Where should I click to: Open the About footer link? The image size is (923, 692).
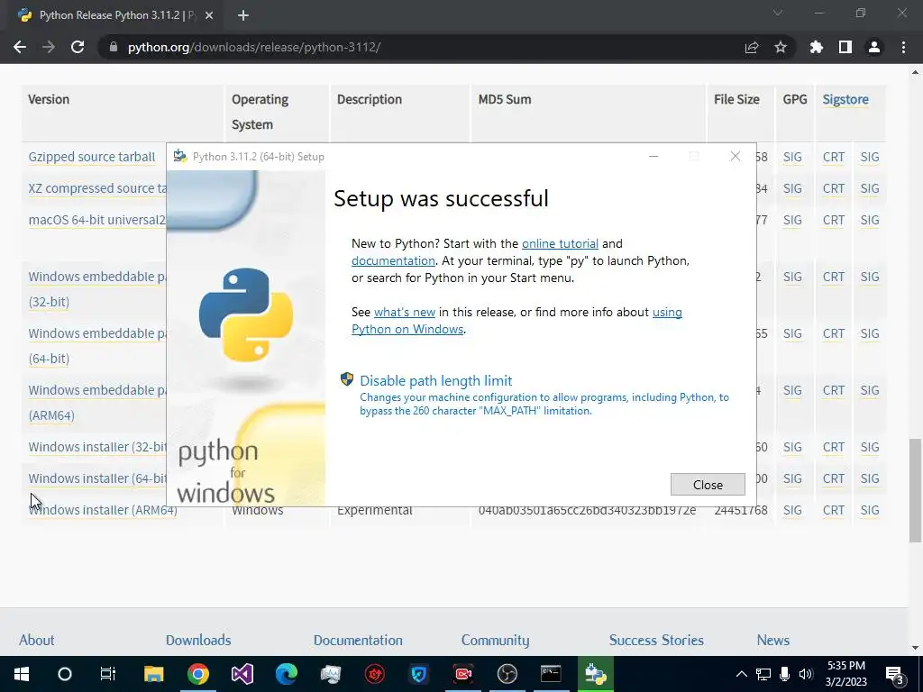pos(36,641)
